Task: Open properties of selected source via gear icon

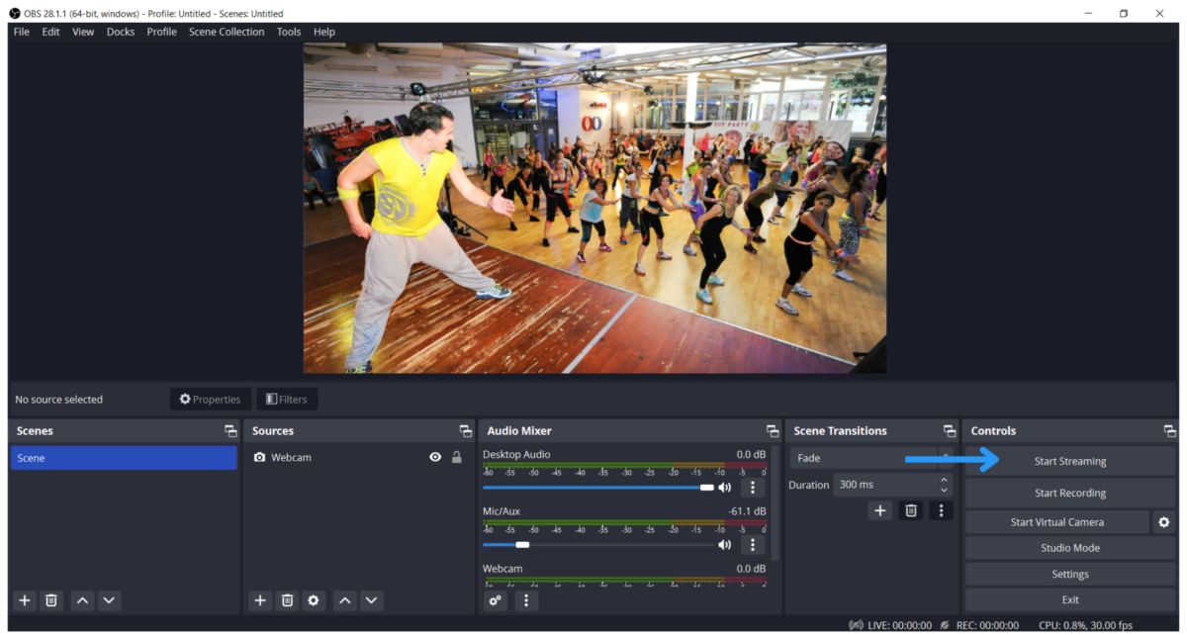Action: coord(314,600)
